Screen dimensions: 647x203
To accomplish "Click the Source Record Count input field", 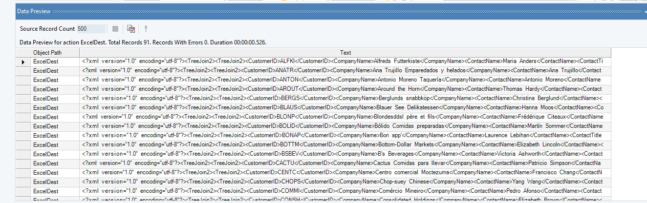I will 90,29.
